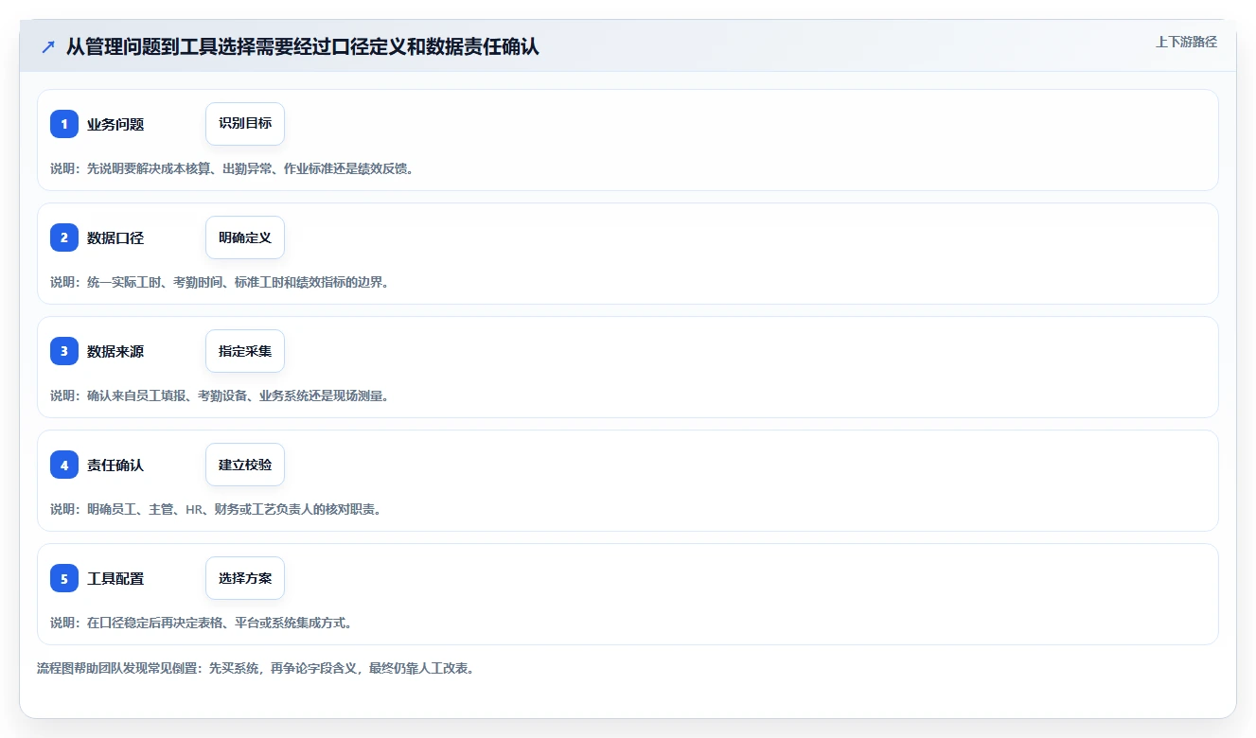Click the step 2 number badge
This screenshot has height=738, width=1256.
64,237
